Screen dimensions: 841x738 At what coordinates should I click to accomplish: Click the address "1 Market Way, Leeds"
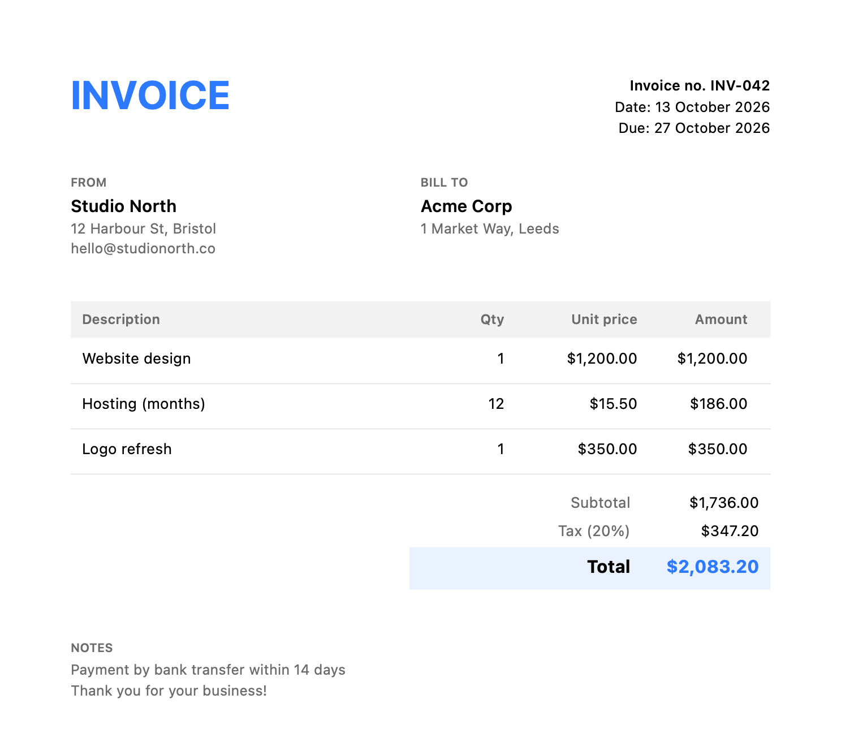click(490, 228)
